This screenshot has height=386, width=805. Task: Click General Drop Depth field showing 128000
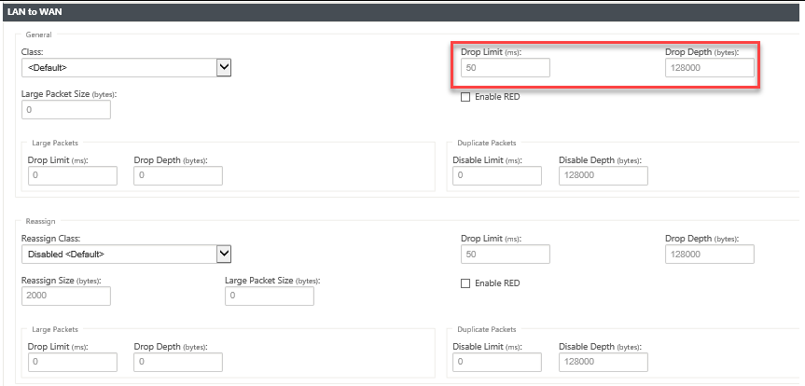click(710, 68)
